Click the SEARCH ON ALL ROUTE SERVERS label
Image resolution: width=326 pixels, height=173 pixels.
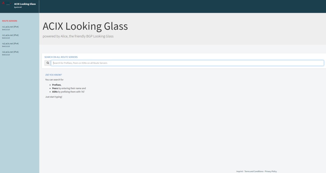pyautogui.click(x=61, y=57)
